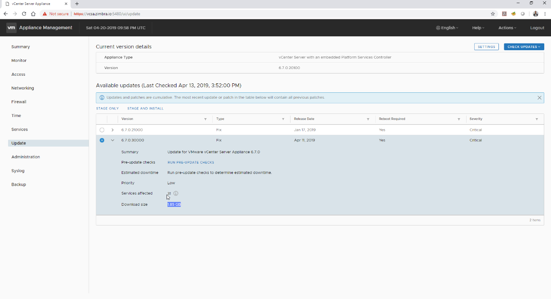551x299 pixels.
Task: Click Run Pre-Update Checks link
Action: (x=191, y=162)
